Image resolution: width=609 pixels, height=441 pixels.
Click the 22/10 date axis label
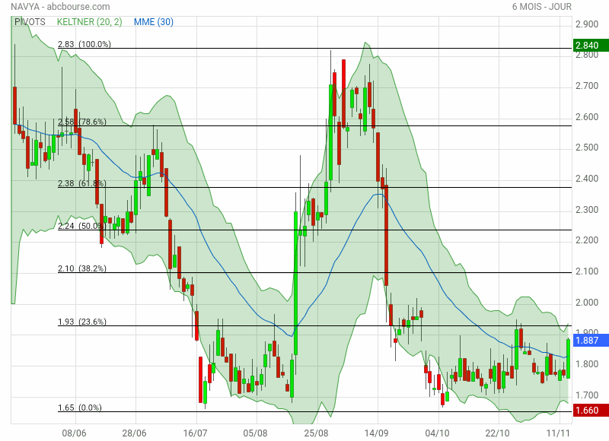click(498, 433)
